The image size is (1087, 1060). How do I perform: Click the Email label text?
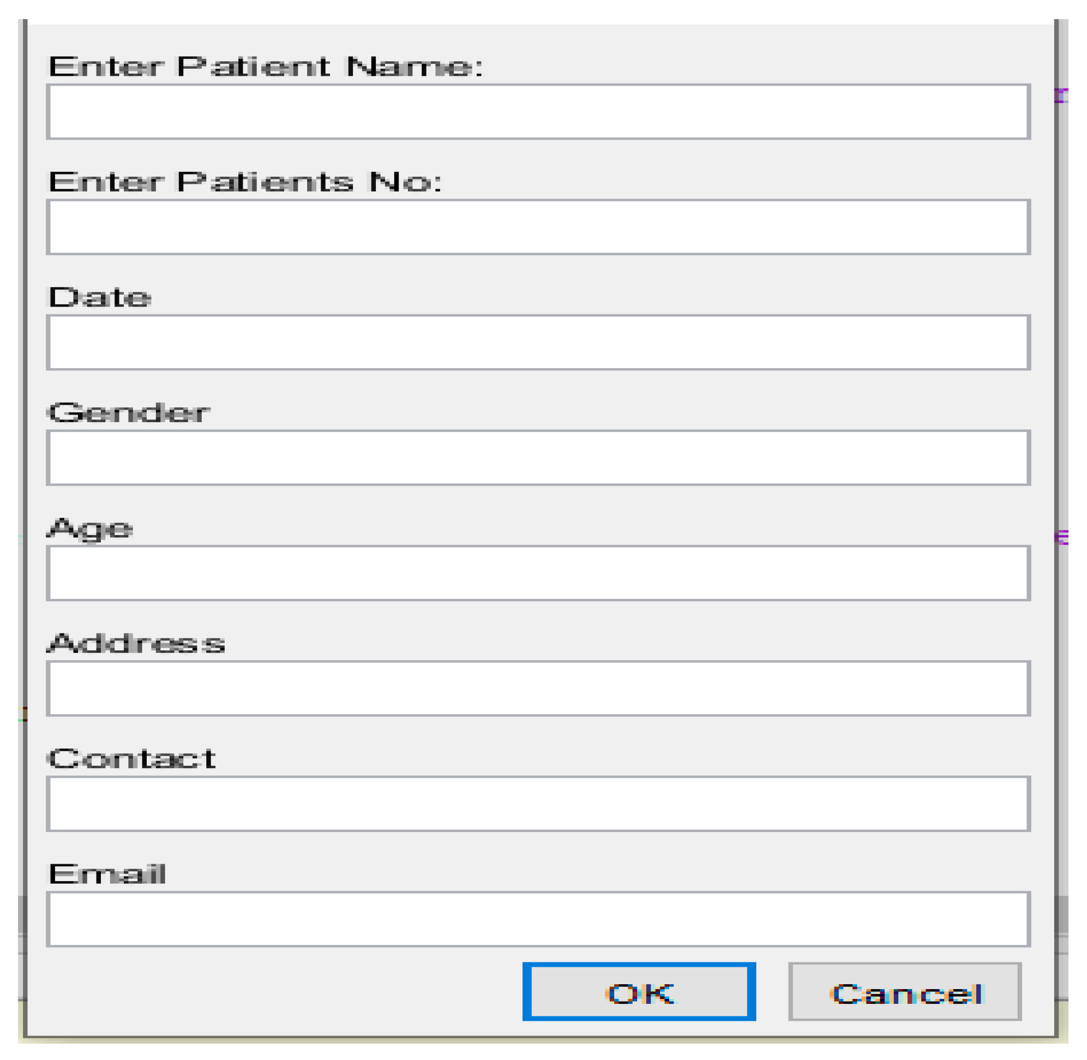click(x=107, y=873)
